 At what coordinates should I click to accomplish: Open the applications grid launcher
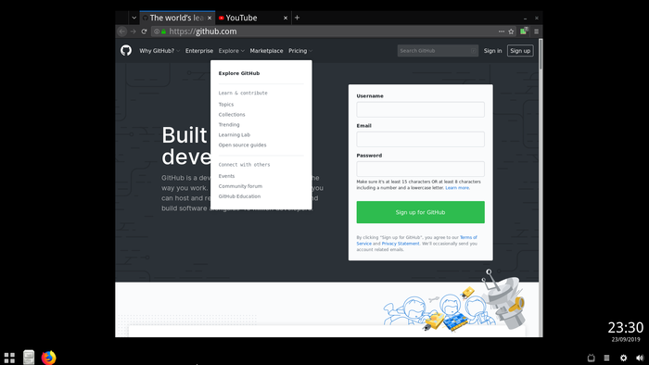click(9, 358)
